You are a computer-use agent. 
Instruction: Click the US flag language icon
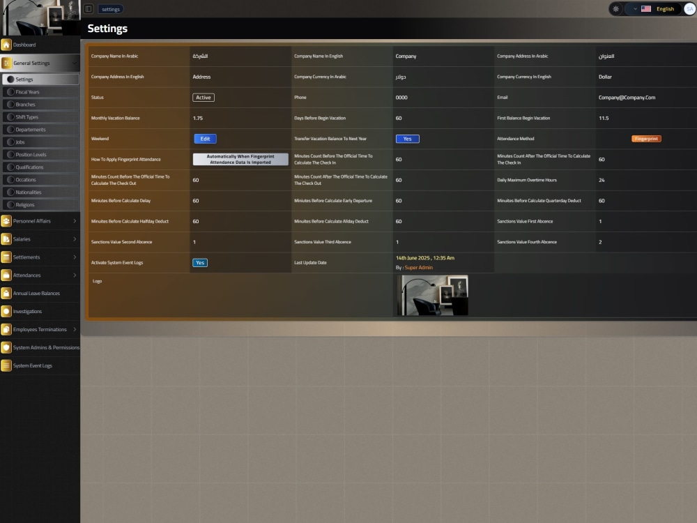646,9
